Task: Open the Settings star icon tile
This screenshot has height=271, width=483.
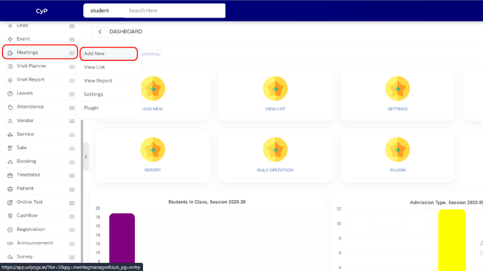Action: pyautogui.click(x=397, y=89)
